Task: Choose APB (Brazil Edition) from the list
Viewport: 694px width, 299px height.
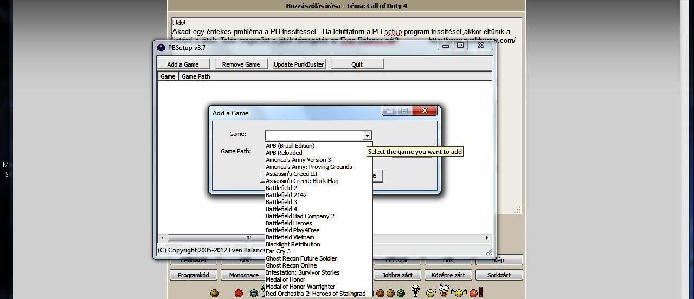Action: pos(318,146)
